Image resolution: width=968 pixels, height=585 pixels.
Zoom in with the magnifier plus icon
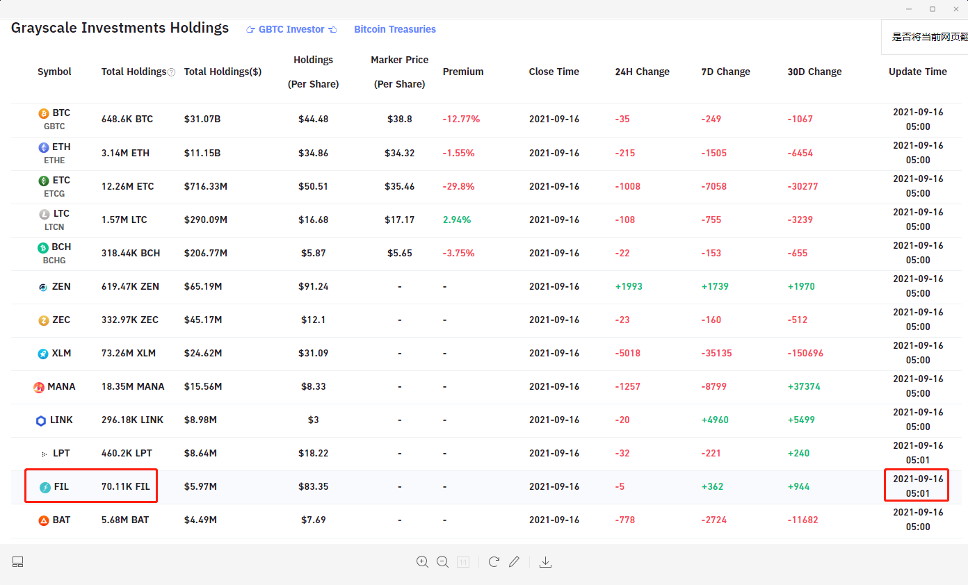click(422, 561)
